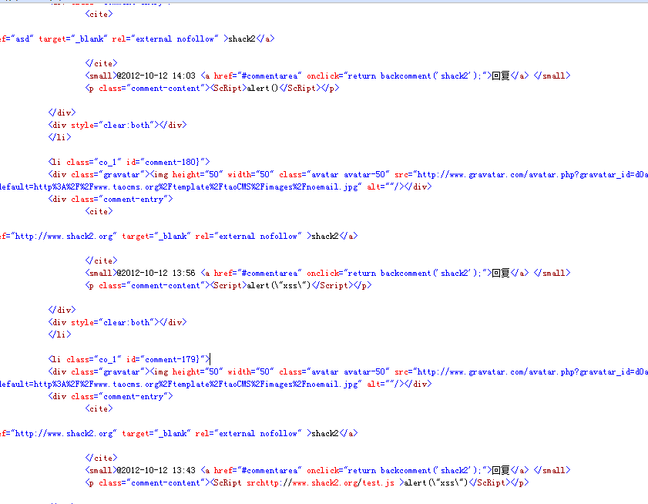The width and height of the screenshot is (648, 504).
Task: Click the <cite> tag below comment-180 entry
Action: 99,211
